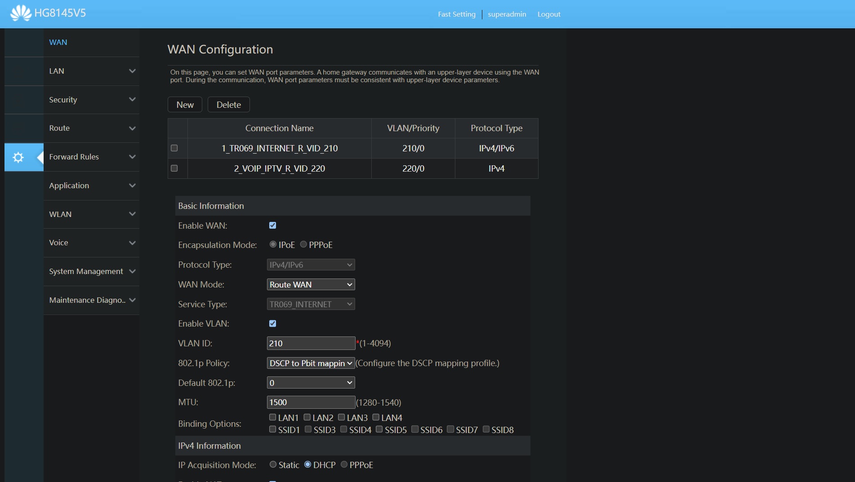Click the Huawei logo icon
The width and height of the screenshot is (855, 482).
pos(21,13)
